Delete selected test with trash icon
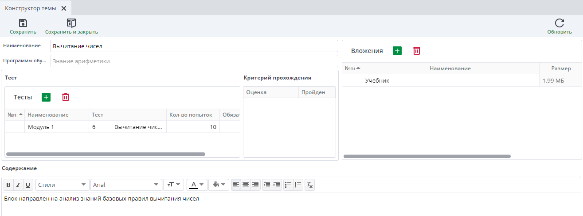The width and height of the screenshot is (583, 216). pos(66,97)
